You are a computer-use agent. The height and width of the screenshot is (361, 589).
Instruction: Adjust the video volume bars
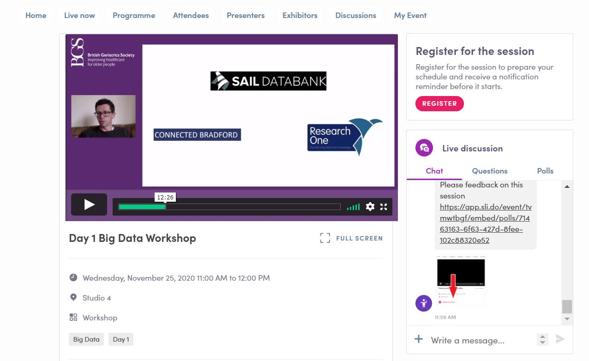coord(353,207)
